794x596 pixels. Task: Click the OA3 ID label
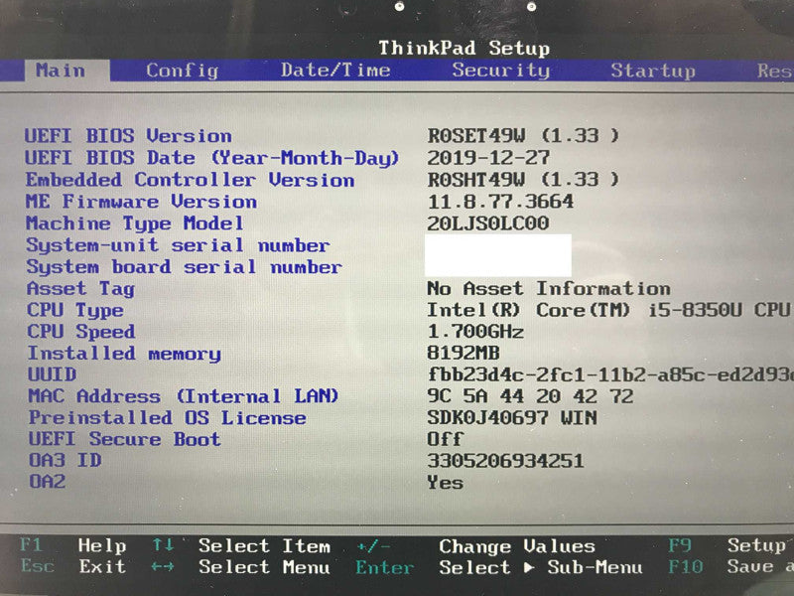point(66,461)
